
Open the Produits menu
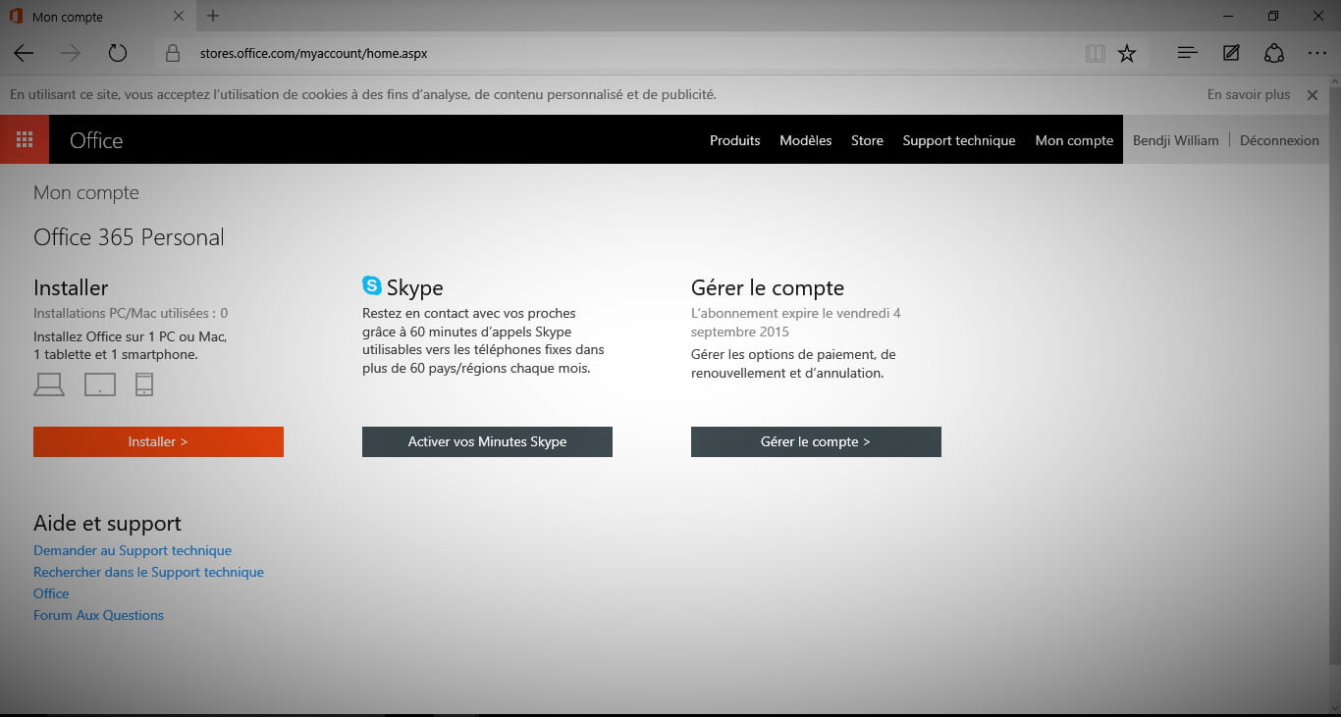(735, 140)
